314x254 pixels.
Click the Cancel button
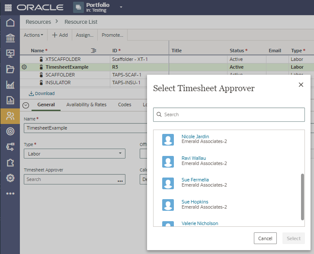point(265,238)
